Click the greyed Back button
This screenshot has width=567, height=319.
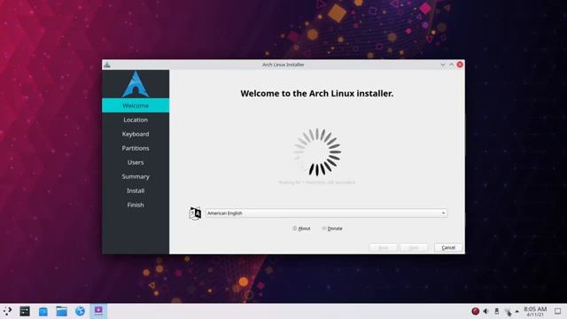(384, 248)
